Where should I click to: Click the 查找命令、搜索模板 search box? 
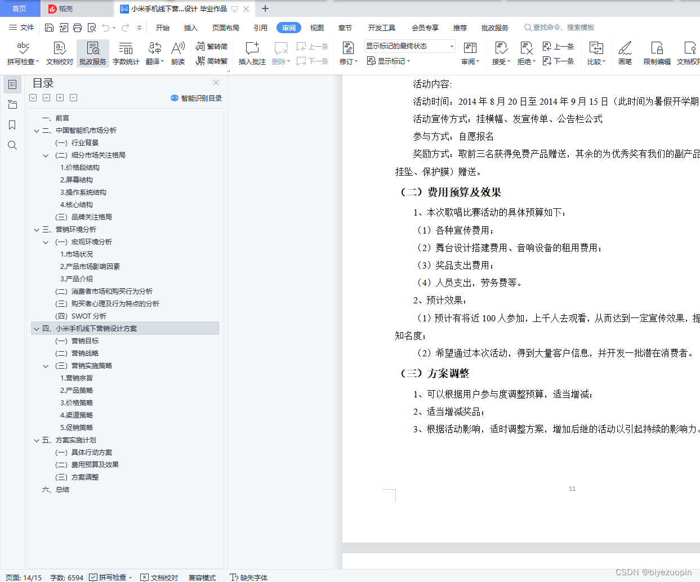(559, 28)
